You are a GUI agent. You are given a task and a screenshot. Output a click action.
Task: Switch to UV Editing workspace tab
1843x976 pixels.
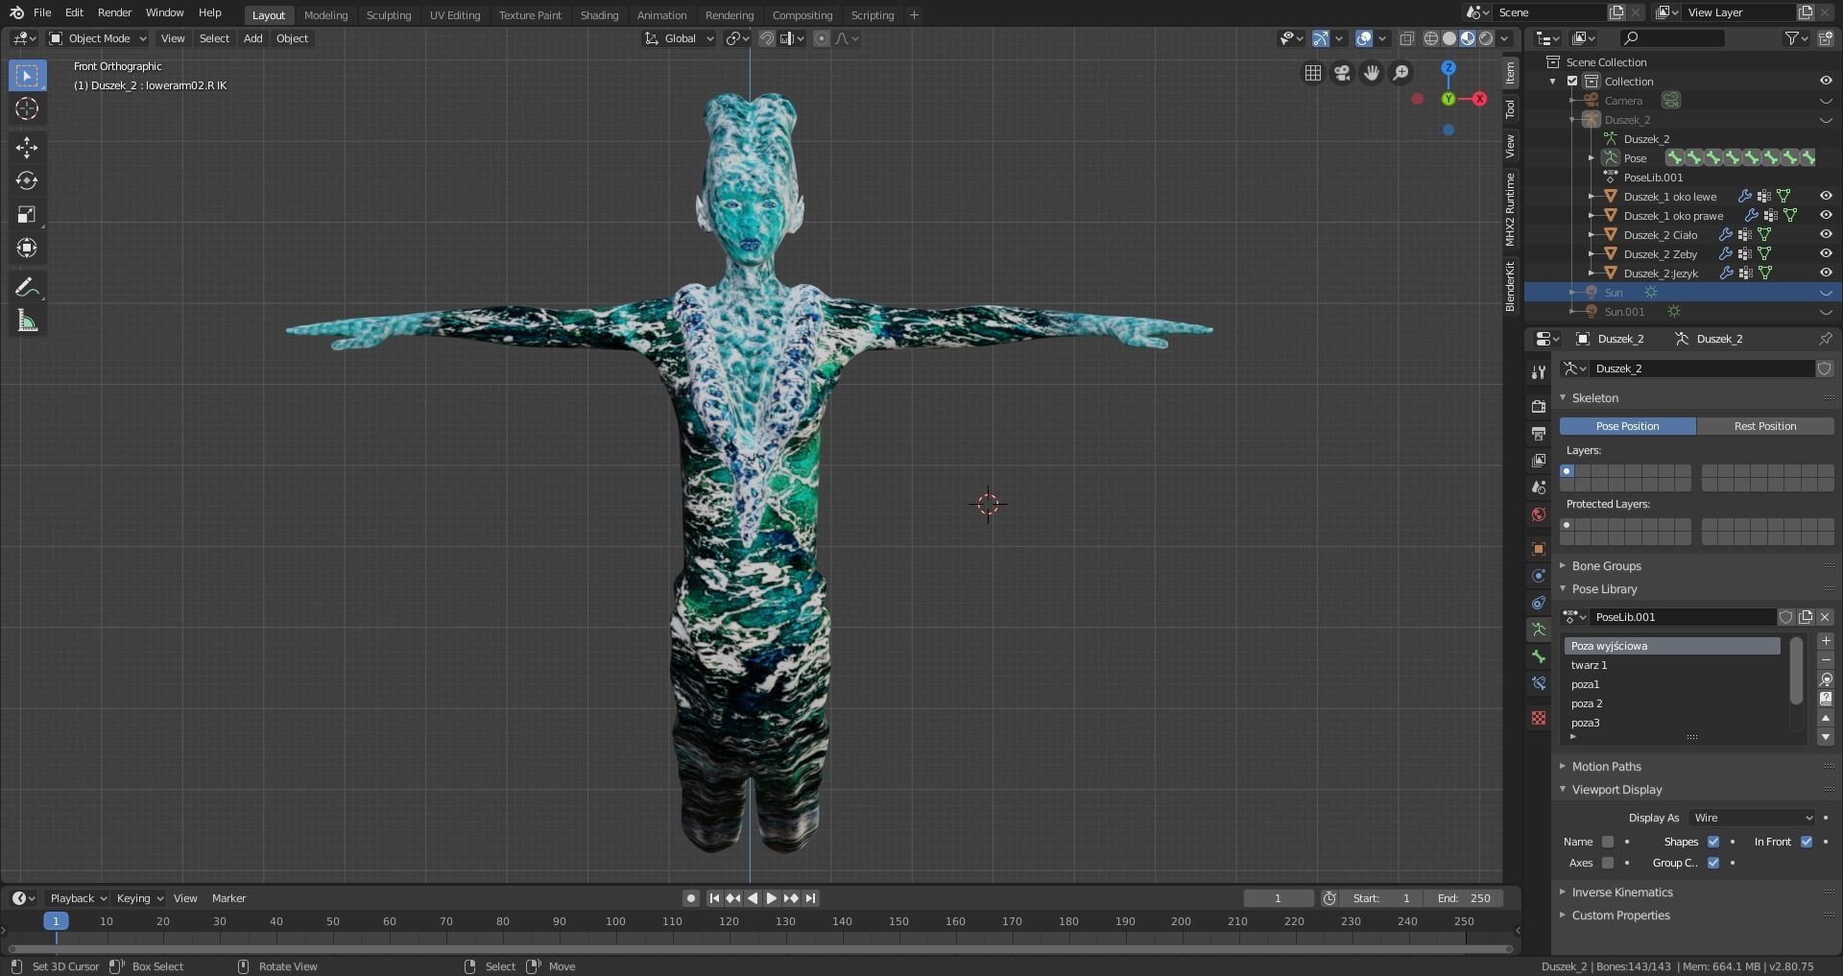tap(455, 15)
